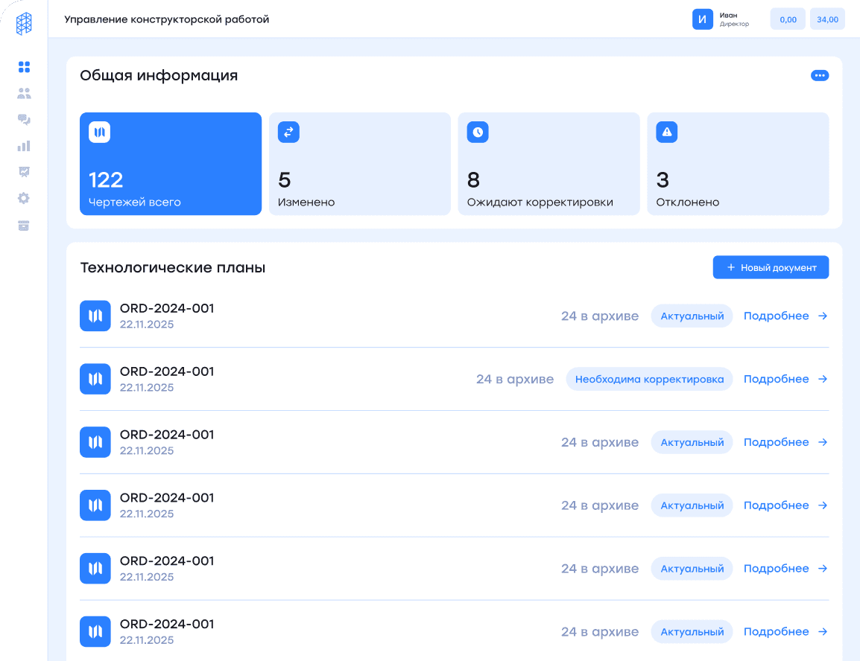Click the building logo at top left

pos(24,24)
